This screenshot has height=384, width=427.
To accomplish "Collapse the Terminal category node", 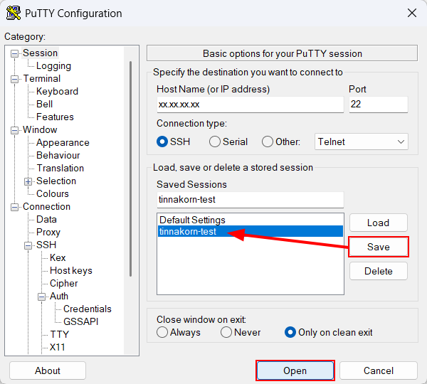I will click(15, 79).
